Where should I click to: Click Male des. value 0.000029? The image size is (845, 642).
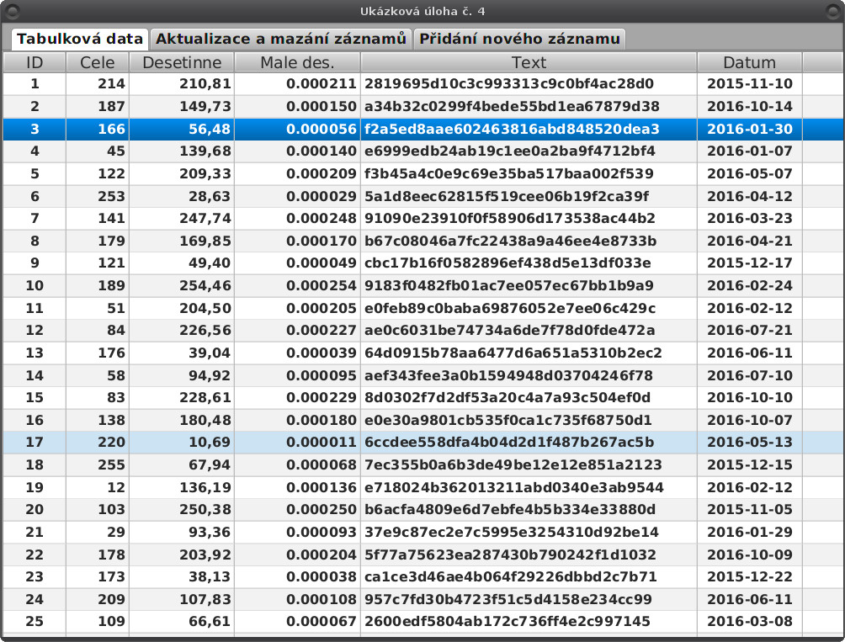tap(297, 196)
